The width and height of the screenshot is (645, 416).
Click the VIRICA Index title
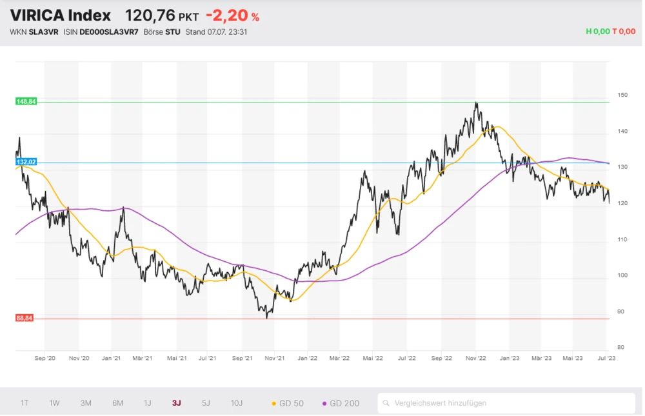click(60, 15)
